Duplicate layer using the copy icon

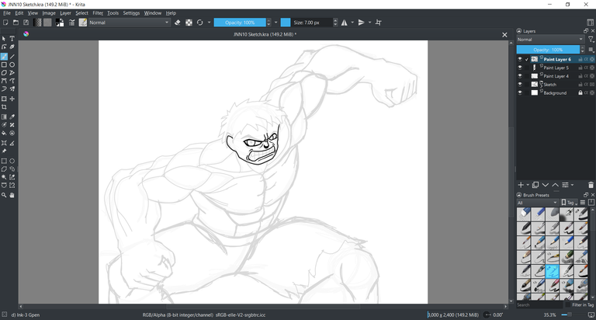pos(535,185)
